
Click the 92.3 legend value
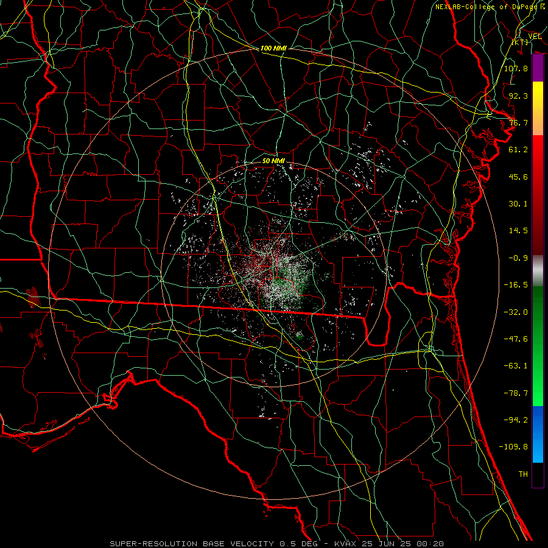(x=518, y=96)
